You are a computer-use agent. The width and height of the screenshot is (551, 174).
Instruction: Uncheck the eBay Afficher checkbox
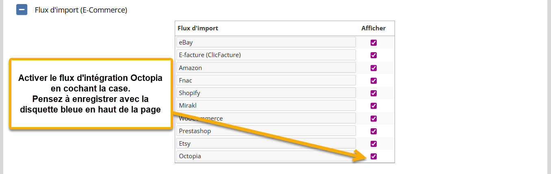coord(373,42)
